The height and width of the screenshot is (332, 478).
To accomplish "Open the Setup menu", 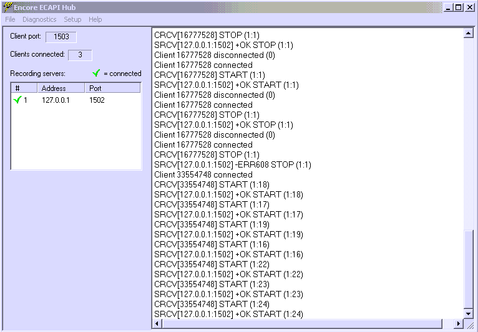I will (x=72, y=19).
